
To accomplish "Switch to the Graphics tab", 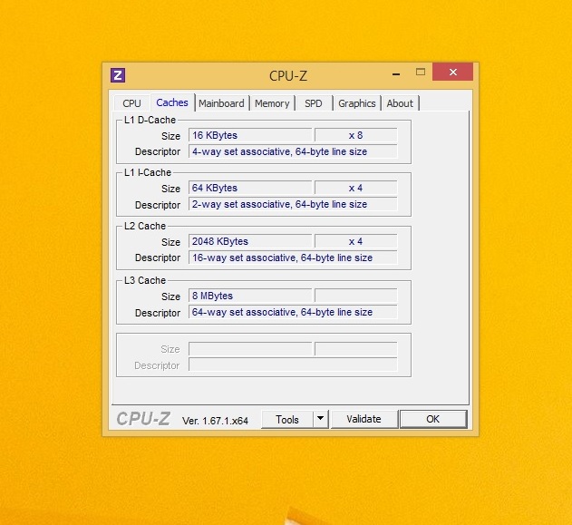I will pos(357,103).
